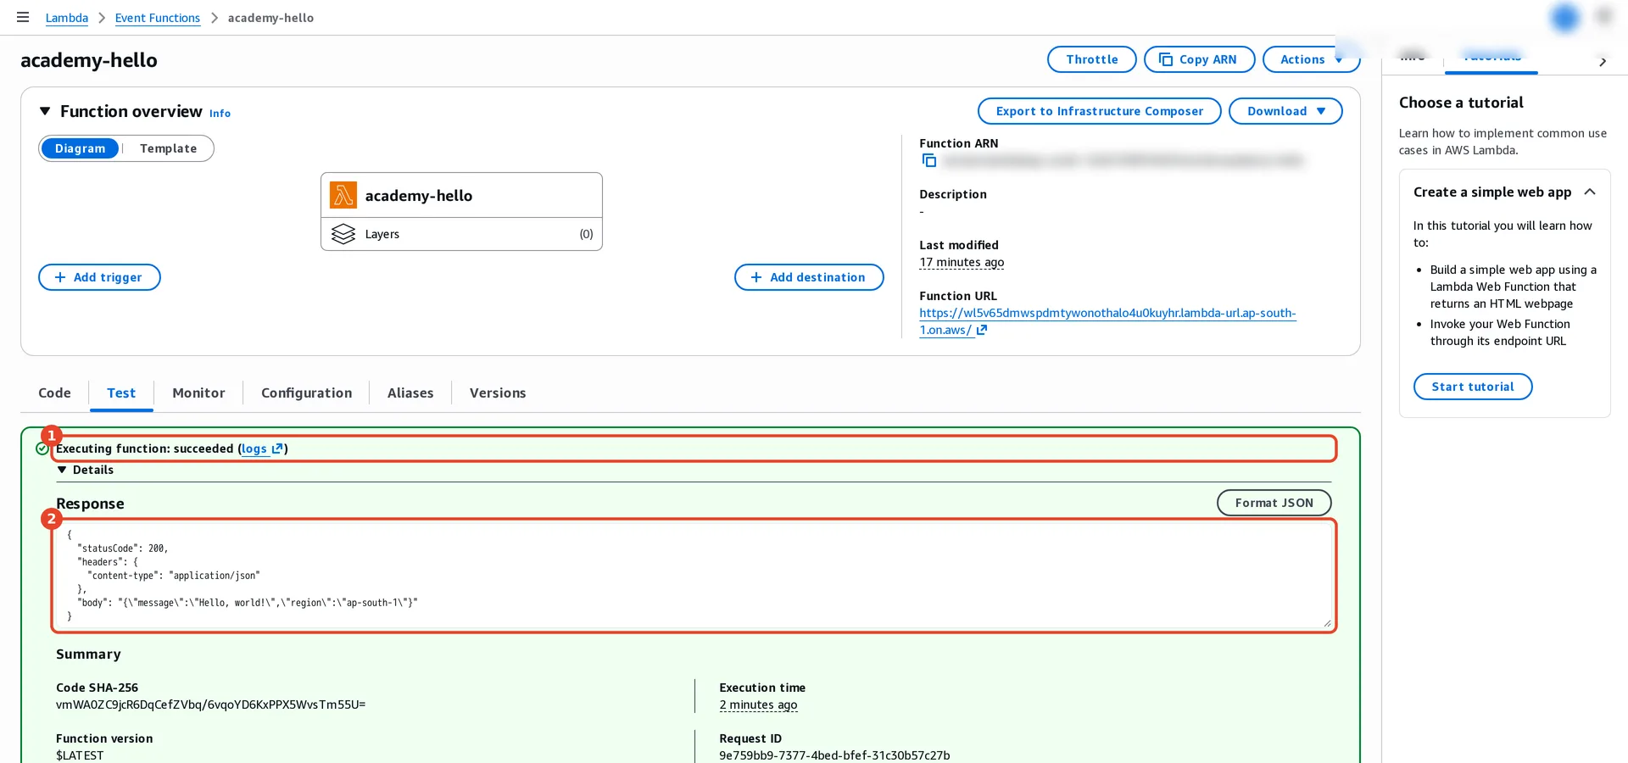The image size is (1628, 763).
Task: Click the external link icon after Function URL
Action: 982,330
